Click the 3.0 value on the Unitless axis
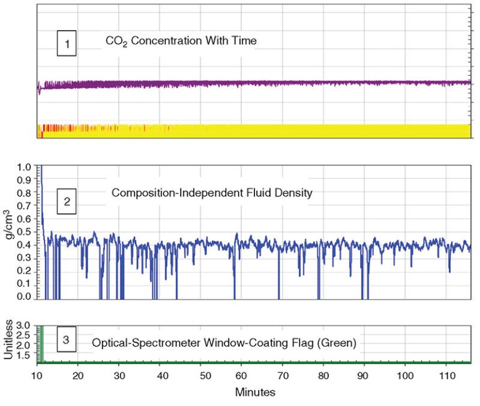480x406 pixels. tap(25, 325)
